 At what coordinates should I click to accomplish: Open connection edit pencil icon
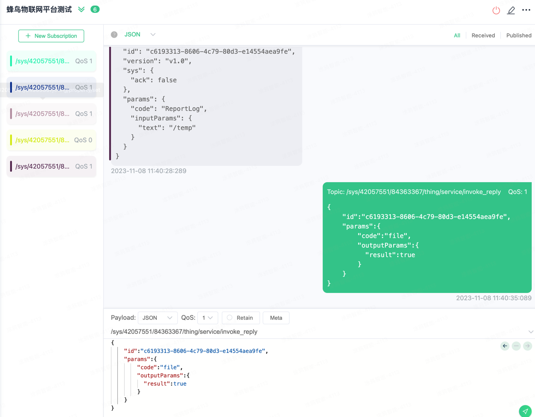pyautogui.click(x=511, y=10)
